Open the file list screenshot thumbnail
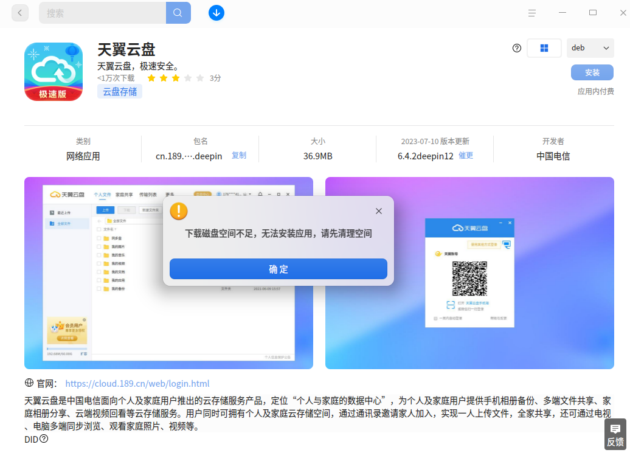 tap(168, 273)
